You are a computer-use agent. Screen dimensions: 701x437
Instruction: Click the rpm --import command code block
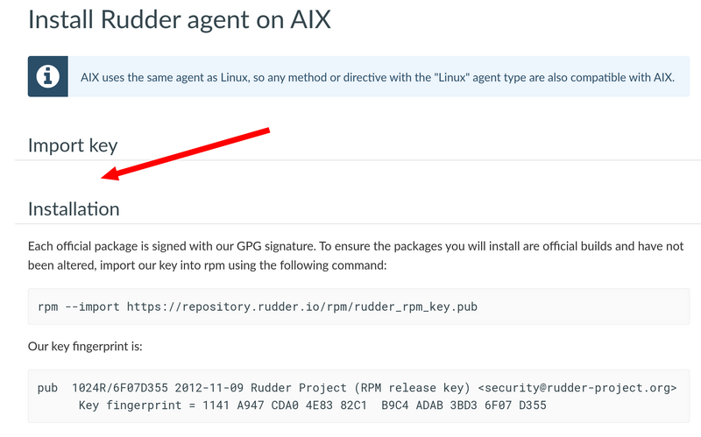pos(358,307)
